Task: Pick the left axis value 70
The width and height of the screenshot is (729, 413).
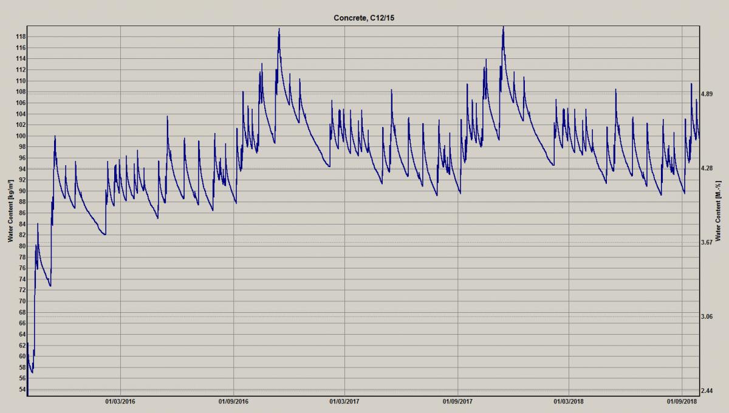Action: coord(22,301)
